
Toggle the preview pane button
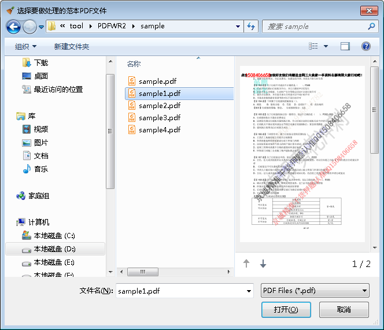tap(345, 46)
